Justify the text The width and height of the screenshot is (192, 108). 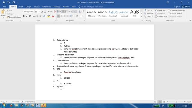click(67, 16)
